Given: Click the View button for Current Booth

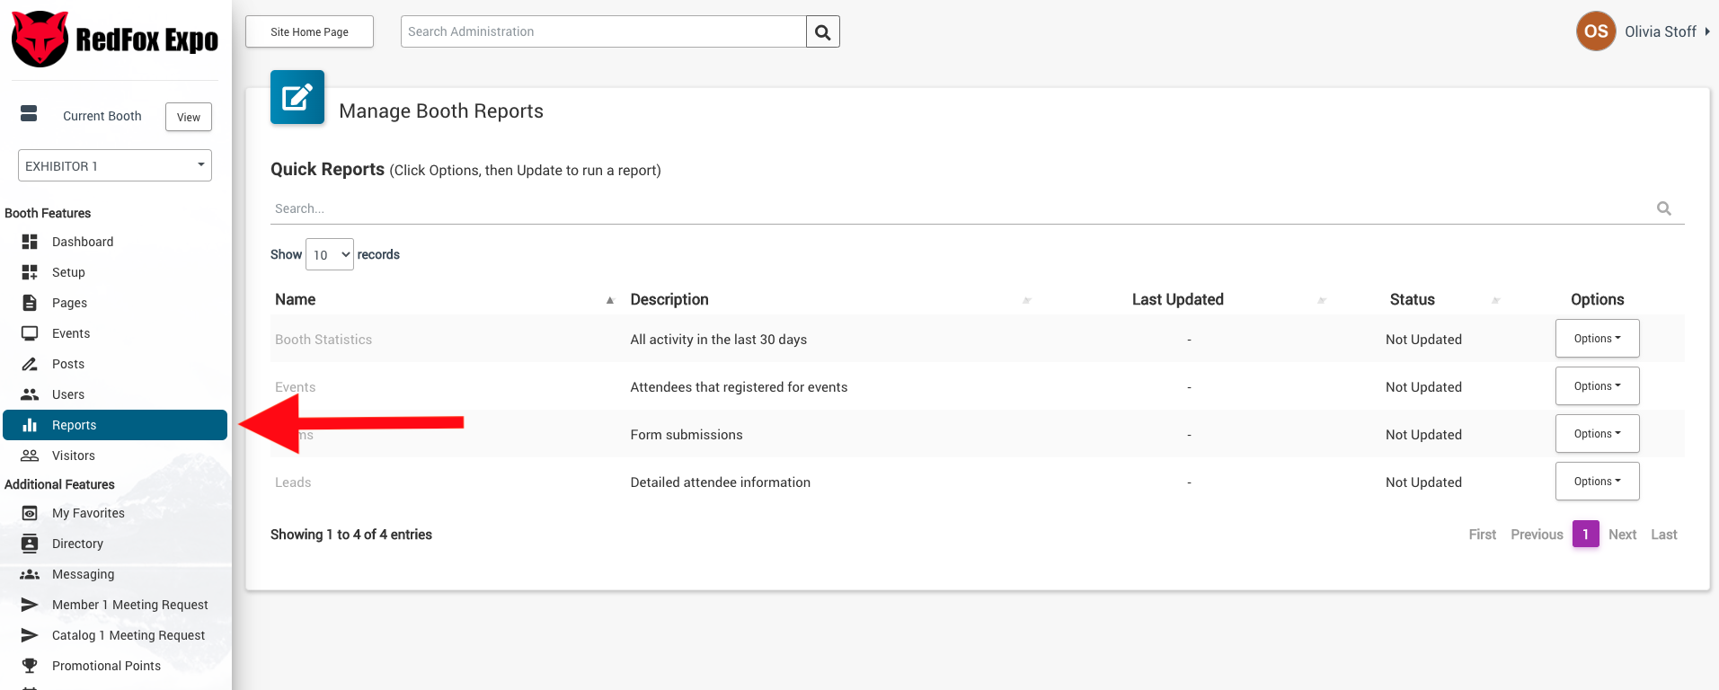Looking at the screenshot, I should tap(189, 117).
